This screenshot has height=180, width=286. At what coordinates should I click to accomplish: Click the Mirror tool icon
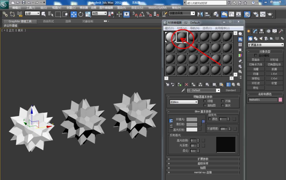pos(200,14)
